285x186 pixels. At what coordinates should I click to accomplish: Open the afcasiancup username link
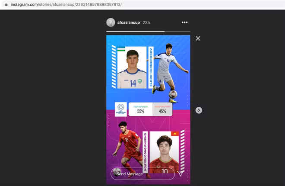coord(129,22)
